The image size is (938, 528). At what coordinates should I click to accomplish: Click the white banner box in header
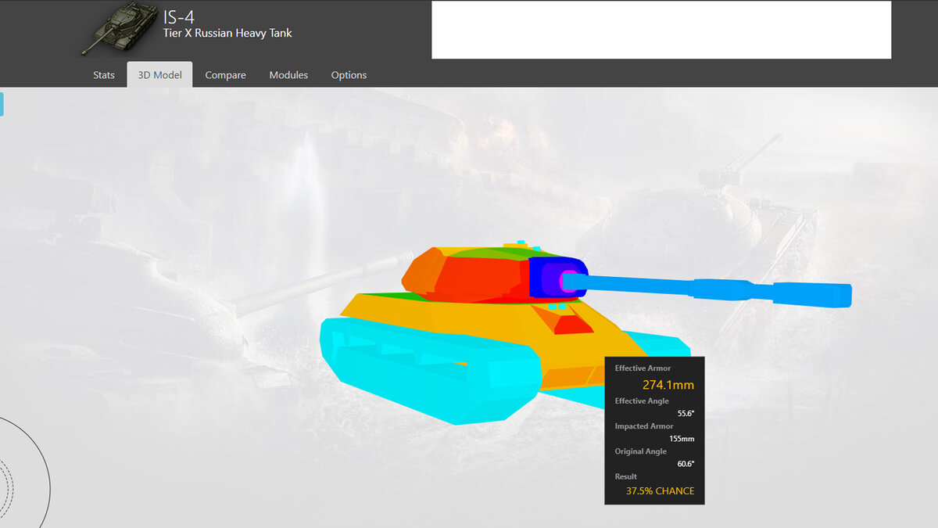pos(661,30)
